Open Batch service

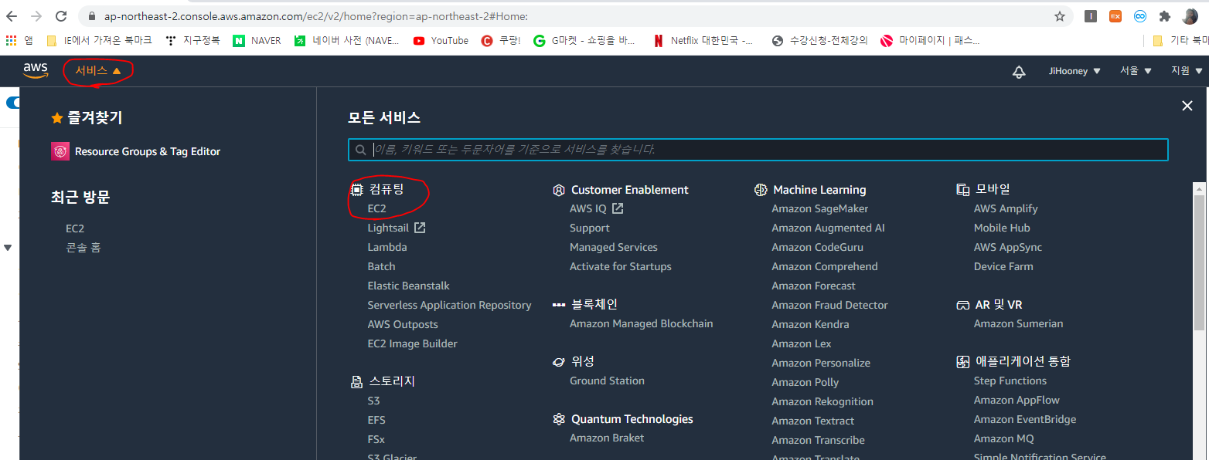pyautogui.click(x=381, y=266)
